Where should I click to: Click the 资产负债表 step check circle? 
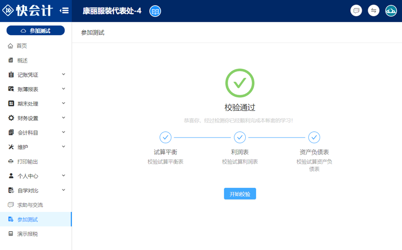pyautogui.click(x=314, y=137)
